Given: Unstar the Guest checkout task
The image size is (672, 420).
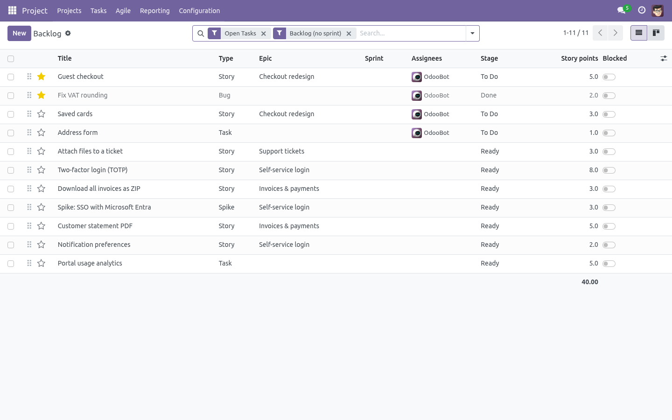Looking at the screenshot, I should coord(41,77).
